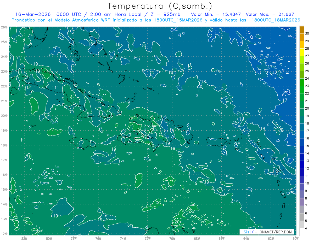Click the white swatch below 4 on the color scale
The image size is (314, 242).
(x=302, y=232)
